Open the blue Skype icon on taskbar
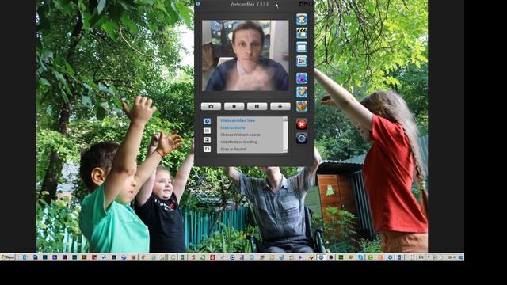Image resolution: width=507 pixels, height=285 pixels. point(361,257)
